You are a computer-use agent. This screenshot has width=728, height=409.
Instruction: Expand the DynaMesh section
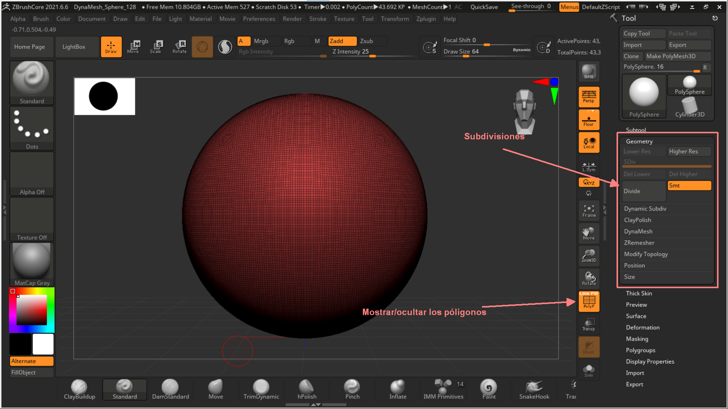(x=638, y=231)
